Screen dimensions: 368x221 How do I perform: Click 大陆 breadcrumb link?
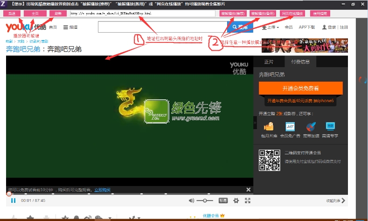coord(21,41)
